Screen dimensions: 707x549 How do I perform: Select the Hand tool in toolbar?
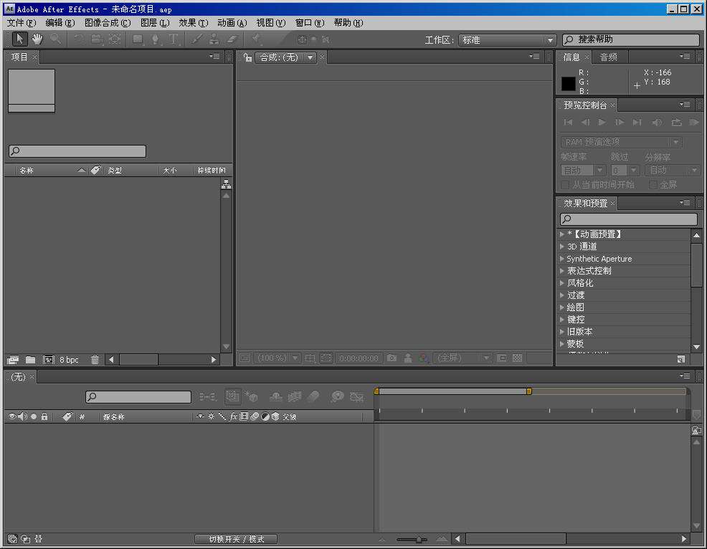coord(37,39)
